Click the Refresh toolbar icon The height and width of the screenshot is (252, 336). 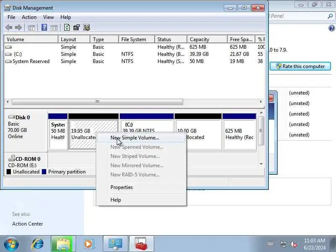[x=67, y=27]
